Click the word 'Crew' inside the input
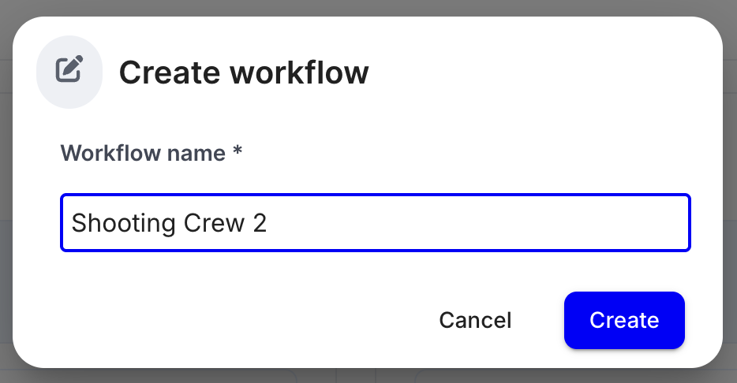This screenshot has height=383, width=737. [x=215, y=223]
